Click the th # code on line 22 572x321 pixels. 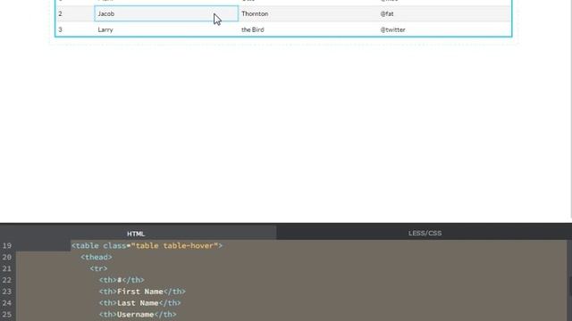click(122, 280)
